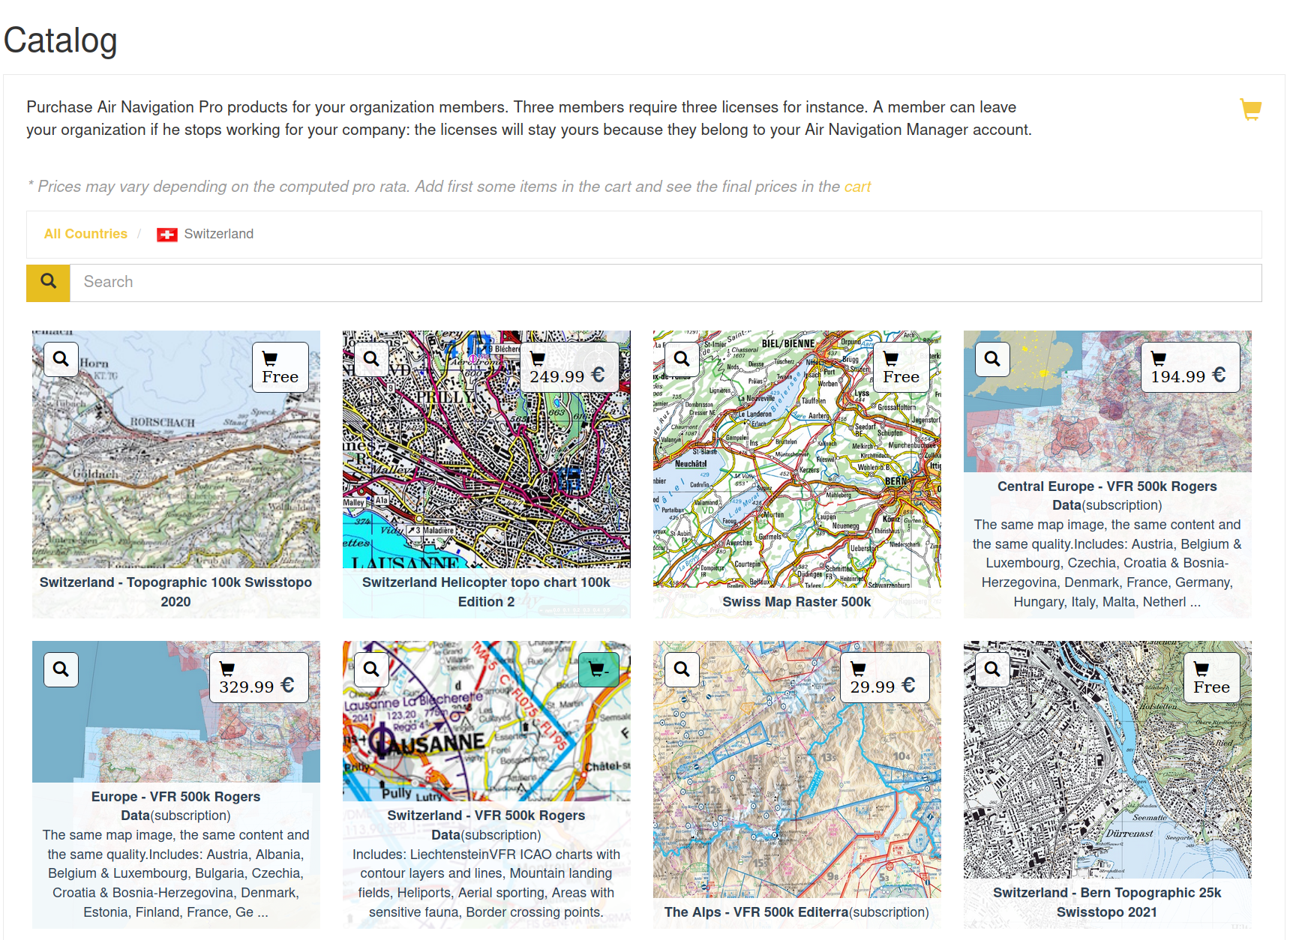
Task: Open the 'cart' link in price note
Action: [857, 187]
